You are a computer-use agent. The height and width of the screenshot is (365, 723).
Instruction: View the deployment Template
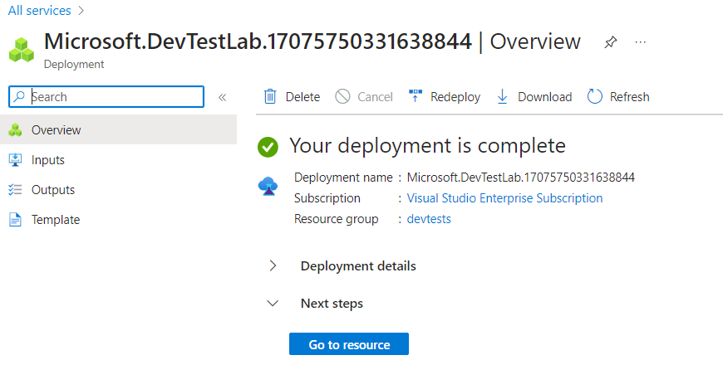55,220
